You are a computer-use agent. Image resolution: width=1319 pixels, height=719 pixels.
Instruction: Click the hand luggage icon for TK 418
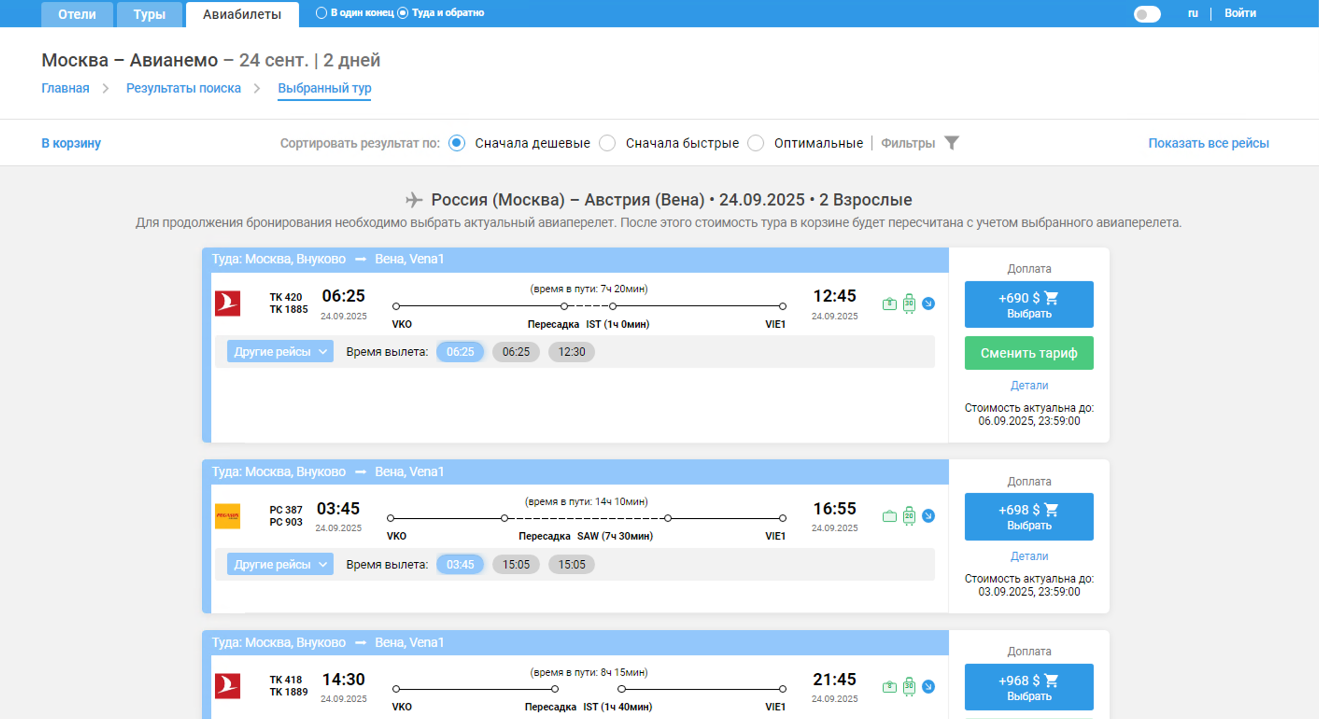click(x=889, y=687)
